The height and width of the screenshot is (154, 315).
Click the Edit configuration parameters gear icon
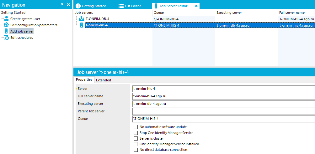[x=6, y=25]
